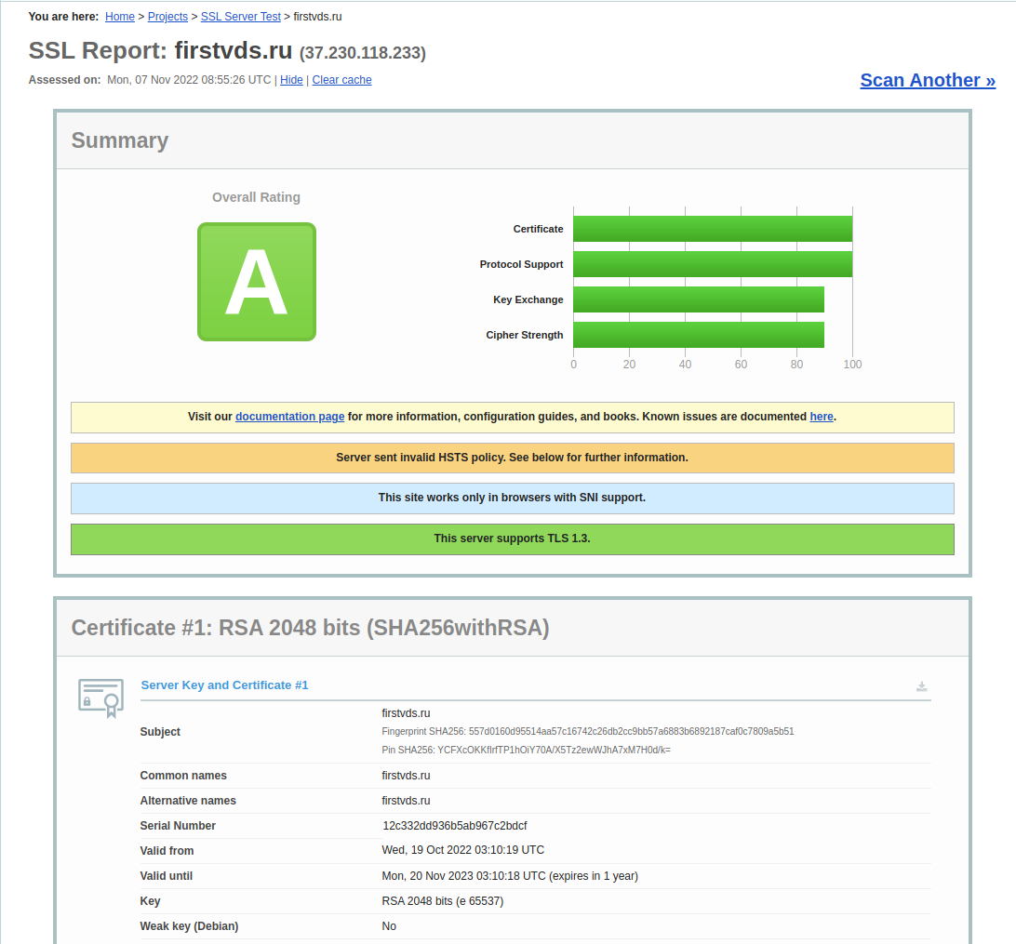This screenshot has height=944, width=1016.
Task: Click the Protocol Support score bar
Action: 713,264
